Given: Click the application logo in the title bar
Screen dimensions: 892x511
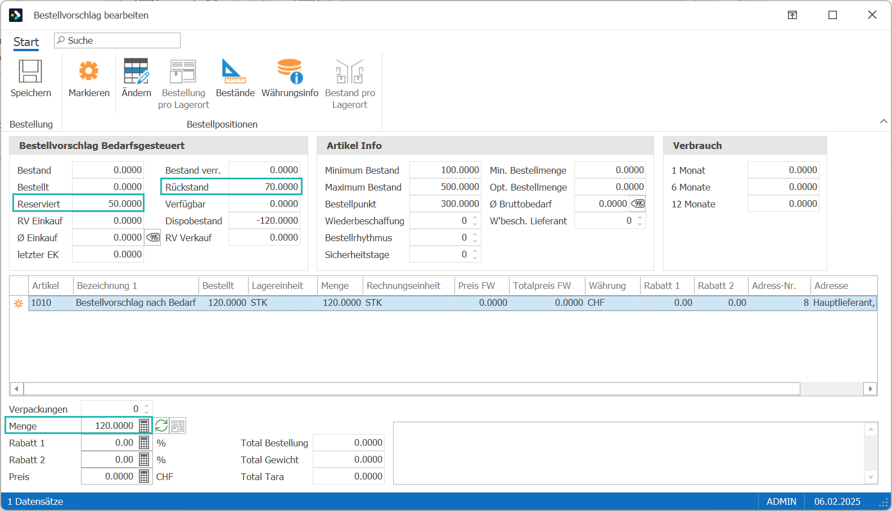Looking at the screenshot, I should click(x=16, y=15).
